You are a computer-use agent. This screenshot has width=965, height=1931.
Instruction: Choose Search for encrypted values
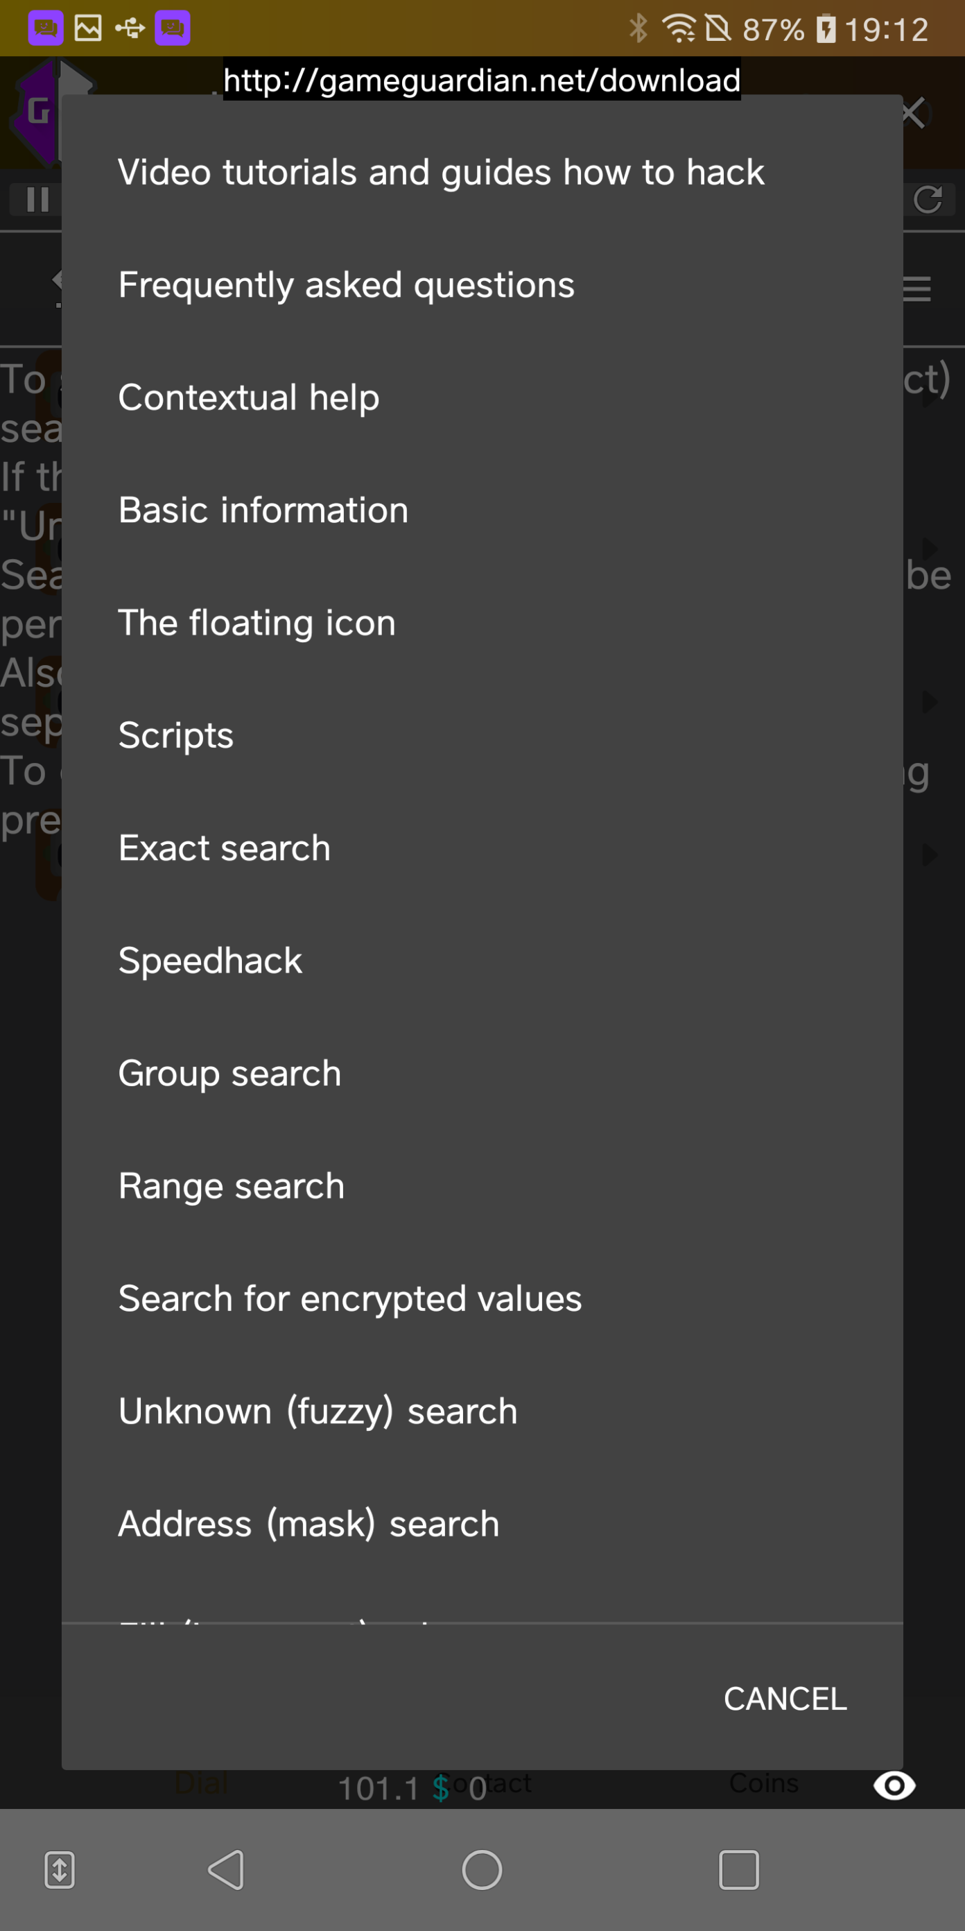[350, 1299]
